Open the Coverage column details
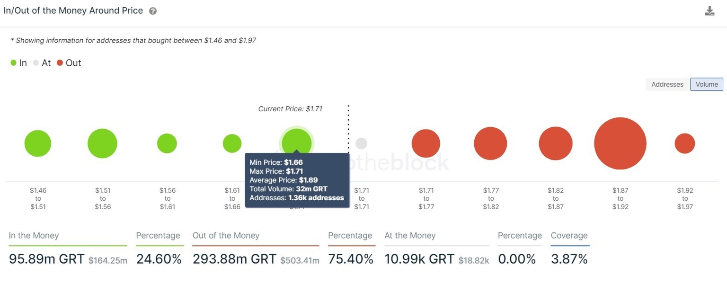The height and width of the screenshot is (284, 727). [569, 235]
